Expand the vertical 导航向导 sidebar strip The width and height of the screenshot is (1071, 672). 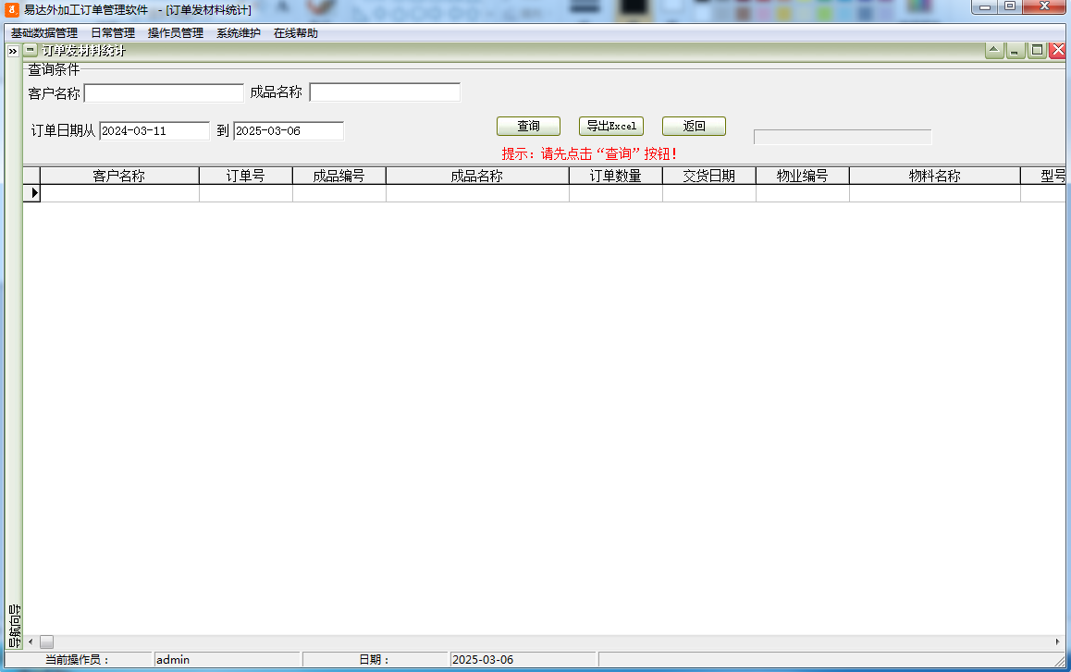(x=13, y=621)
